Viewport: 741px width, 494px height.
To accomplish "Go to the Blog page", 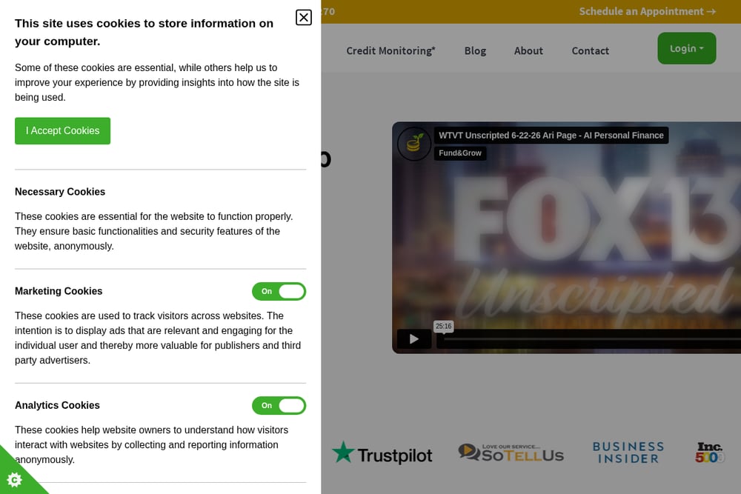I will coord(475,50).
